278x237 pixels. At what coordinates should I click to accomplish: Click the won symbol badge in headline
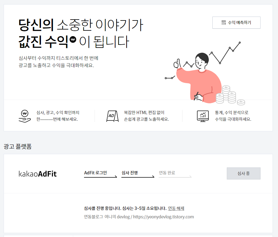73,39
